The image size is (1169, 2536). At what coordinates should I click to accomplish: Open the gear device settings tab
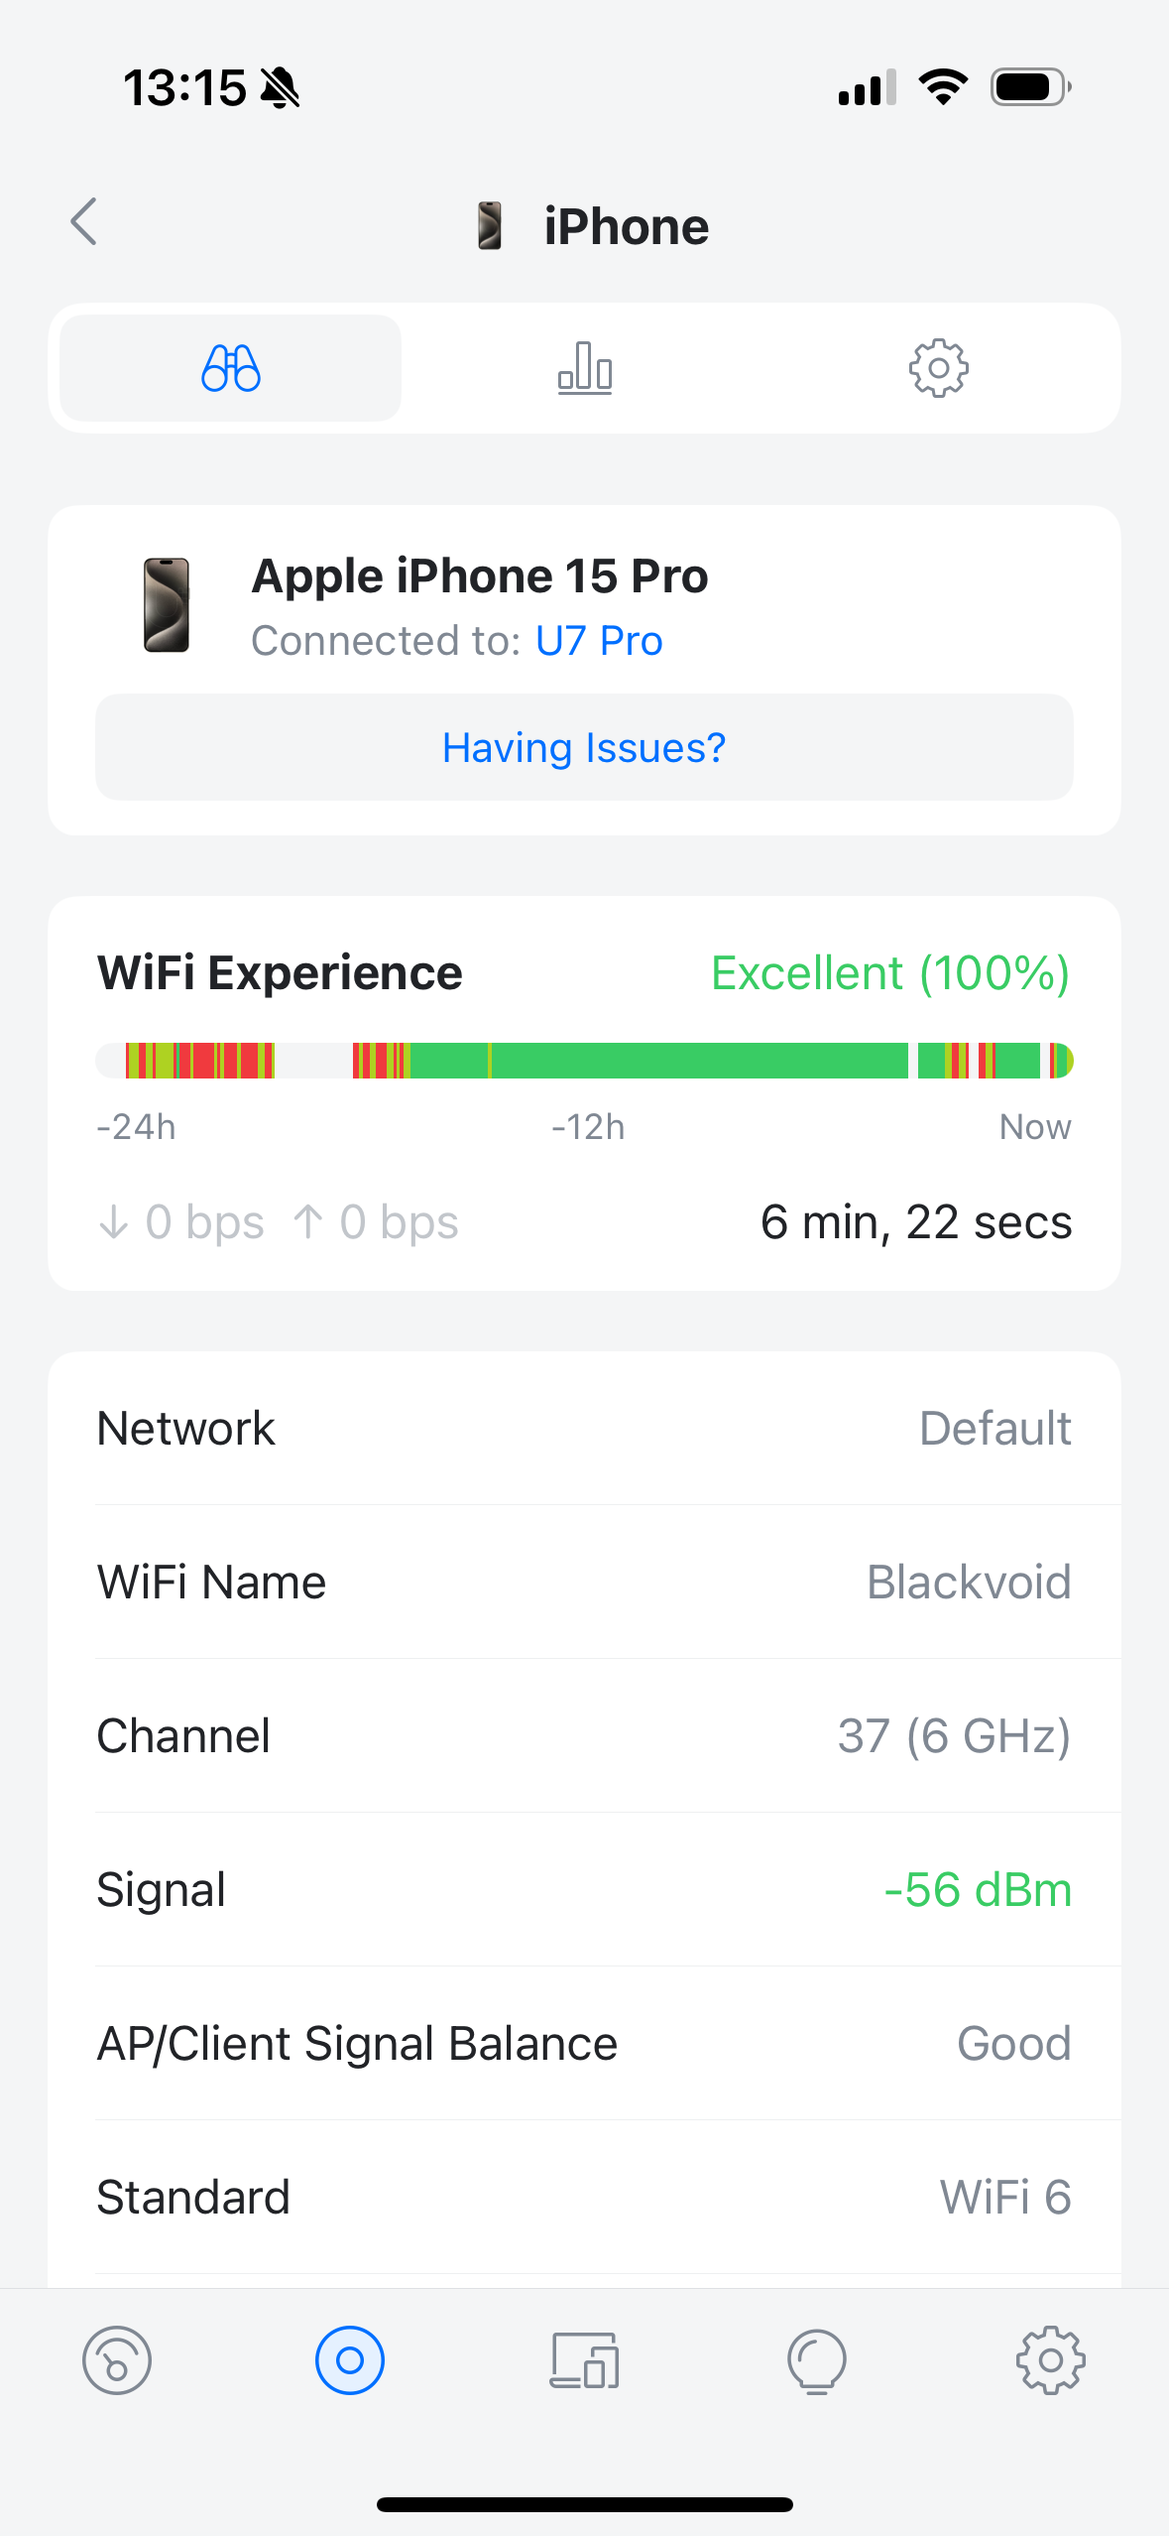pyautogui.click(x=938, y=369)
